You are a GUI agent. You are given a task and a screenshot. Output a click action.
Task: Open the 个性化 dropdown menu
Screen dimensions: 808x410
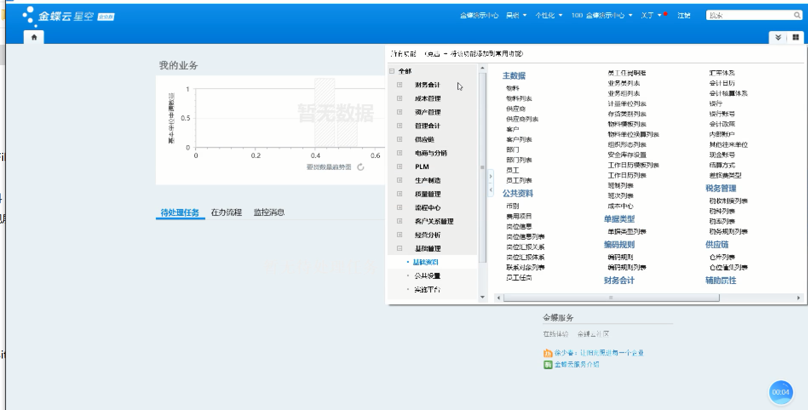549,15
